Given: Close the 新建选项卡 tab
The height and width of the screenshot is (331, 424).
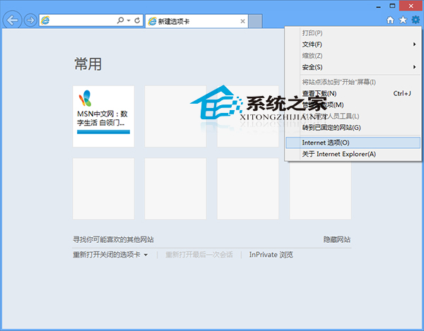Looking at the screenshot, I should 243,21.
